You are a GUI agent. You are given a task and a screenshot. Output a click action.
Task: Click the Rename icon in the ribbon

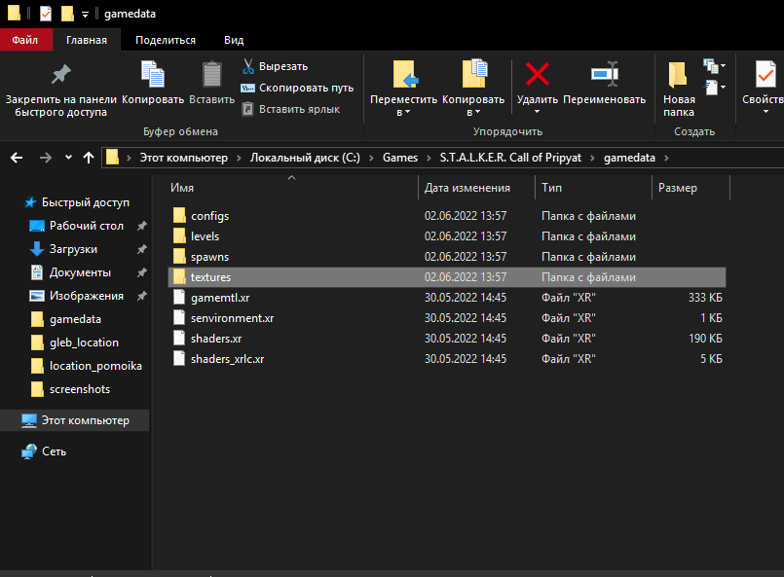click(604, 75)
